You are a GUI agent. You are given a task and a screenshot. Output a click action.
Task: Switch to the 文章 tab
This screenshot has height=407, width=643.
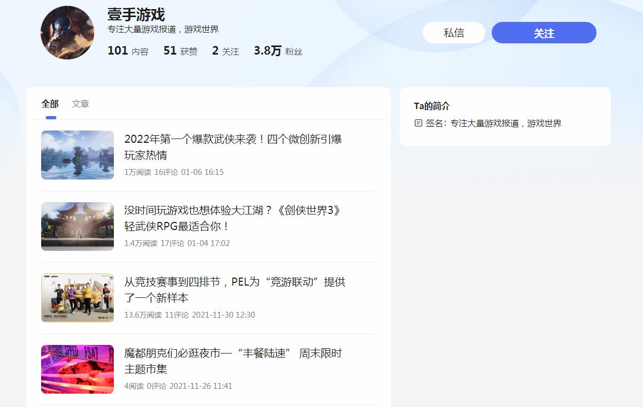tap(81, 104)
